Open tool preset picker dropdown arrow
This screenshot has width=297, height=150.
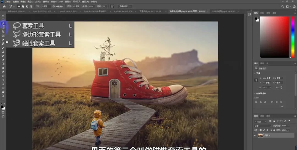tap(14, 6)
